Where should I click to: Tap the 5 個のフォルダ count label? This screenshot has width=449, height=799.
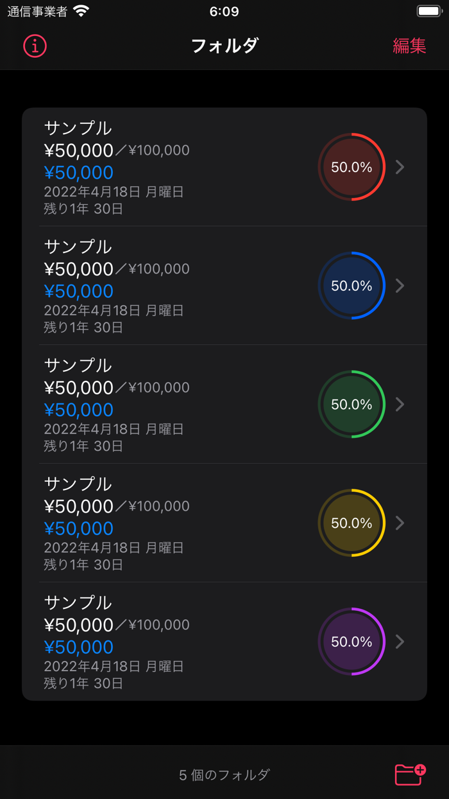(x=224, y=775)
